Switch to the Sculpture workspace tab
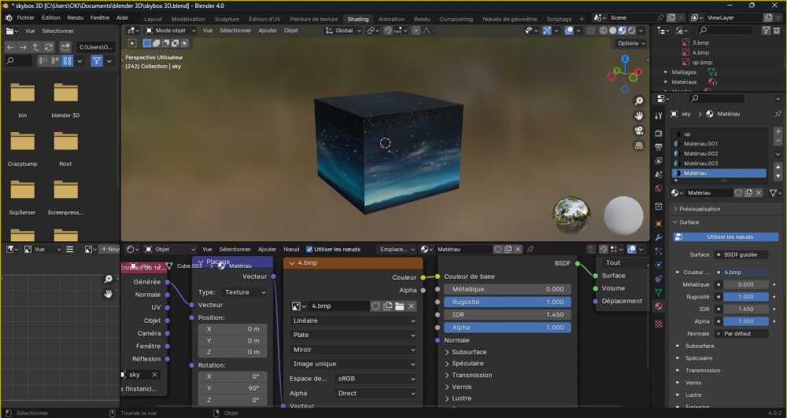This screenshot has height=418, width=787. click(227, 19)
